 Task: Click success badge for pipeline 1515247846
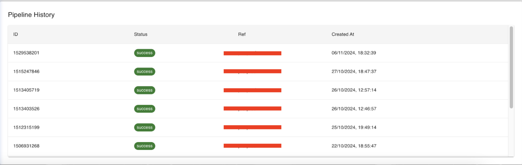tap(144, 72)
